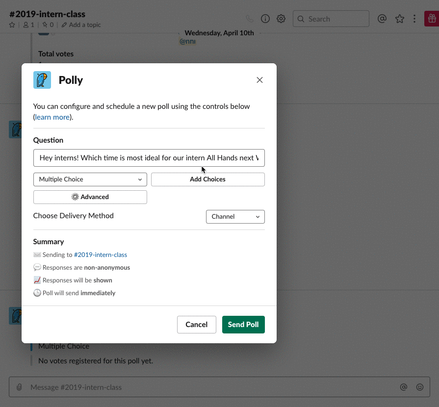Screen dimensions: 439x407
Task: Open the emoji picker in the message box
Action: click(x=420, y=387)
